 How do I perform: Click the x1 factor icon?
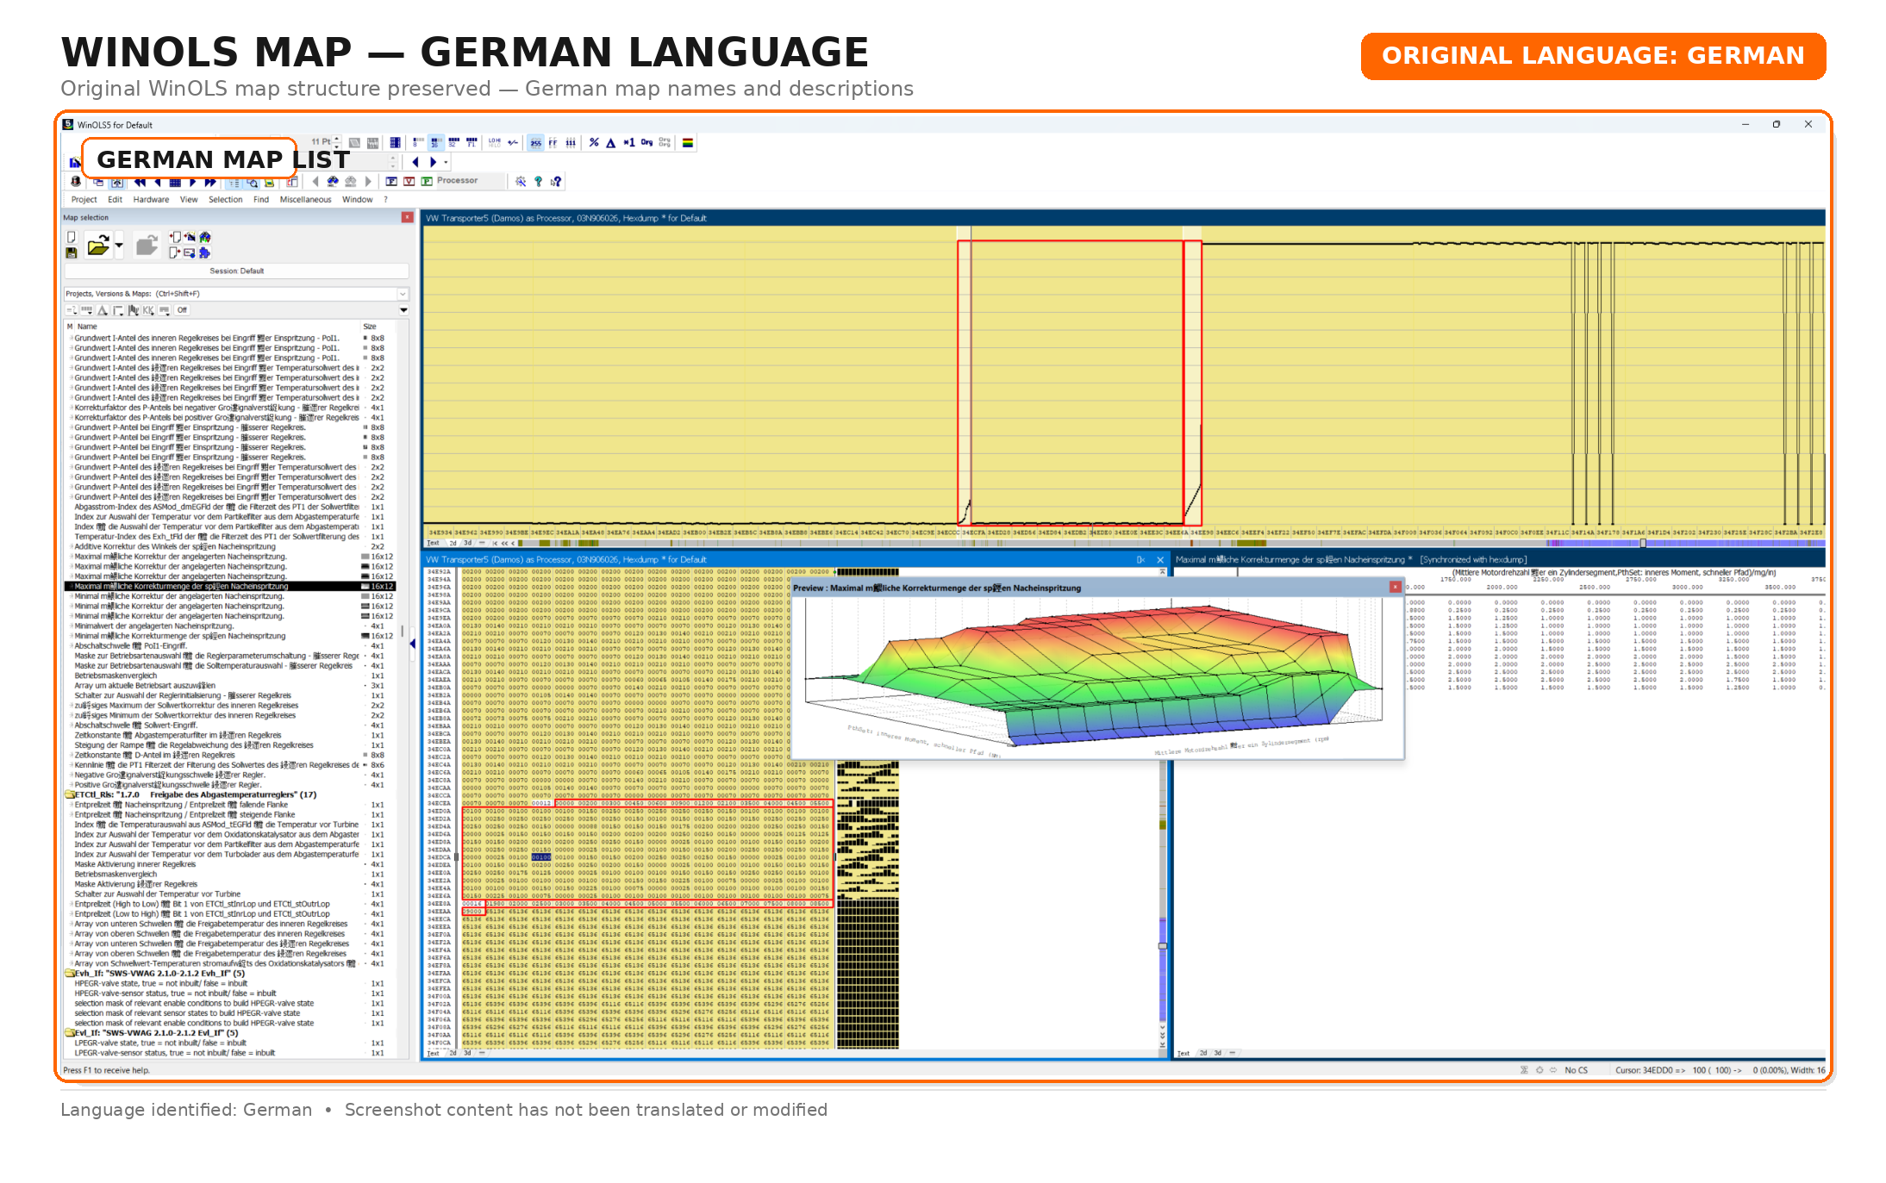point(629,142)
